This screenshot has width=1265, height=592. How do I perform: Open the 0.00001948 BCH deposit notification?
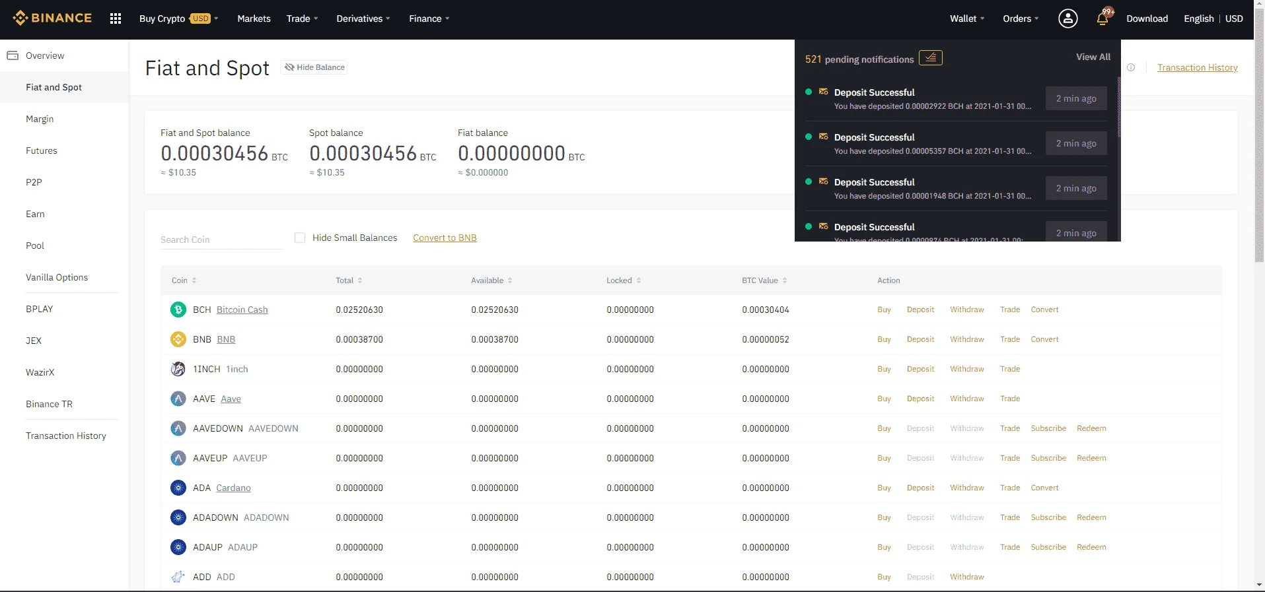point(955,189)
